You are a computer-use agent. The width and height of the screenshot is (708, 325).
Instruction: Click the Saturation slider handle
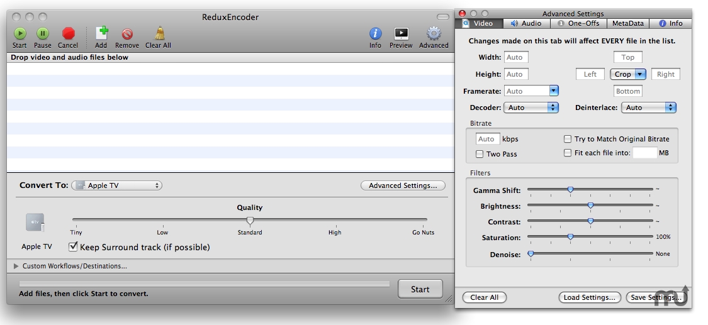pos(570,236)
